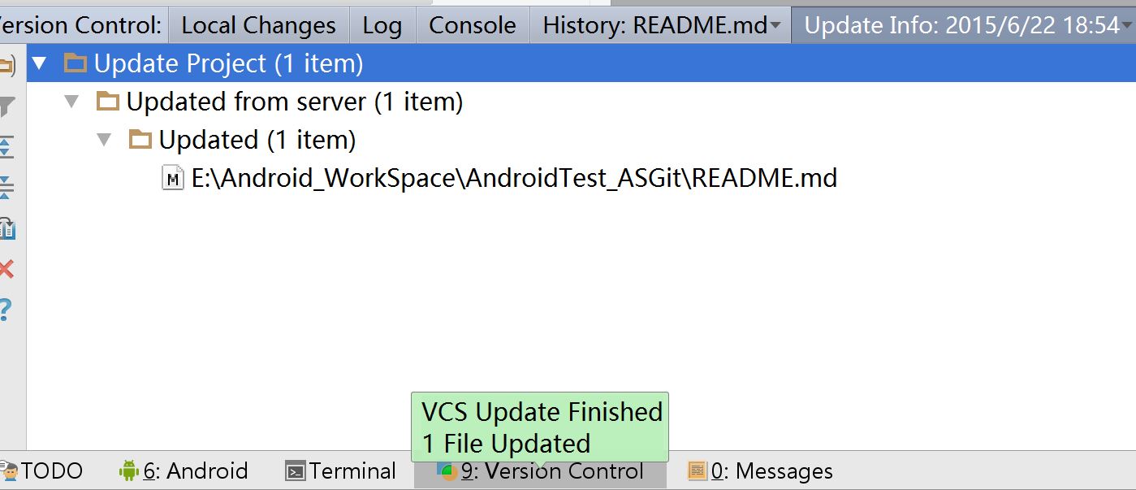Click the README.md markdown file icon

pos(173,178)
